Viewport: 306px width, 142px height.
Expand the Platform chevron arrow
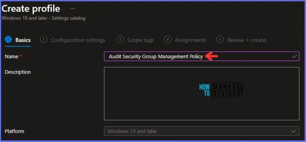coord(293,131)
